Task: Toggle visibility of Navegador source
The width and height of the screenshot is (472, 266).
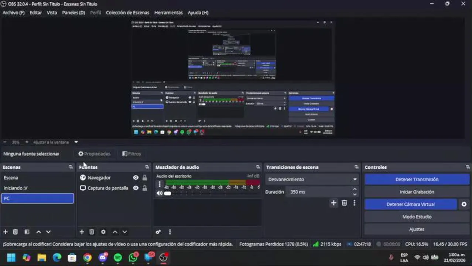Action: click(136, 178)
